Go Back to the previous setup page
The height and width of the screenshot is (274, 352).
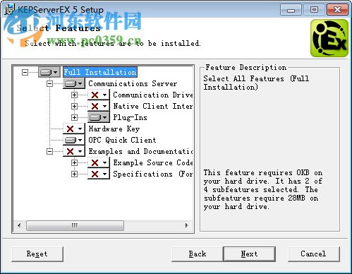[x=198, y=254]
